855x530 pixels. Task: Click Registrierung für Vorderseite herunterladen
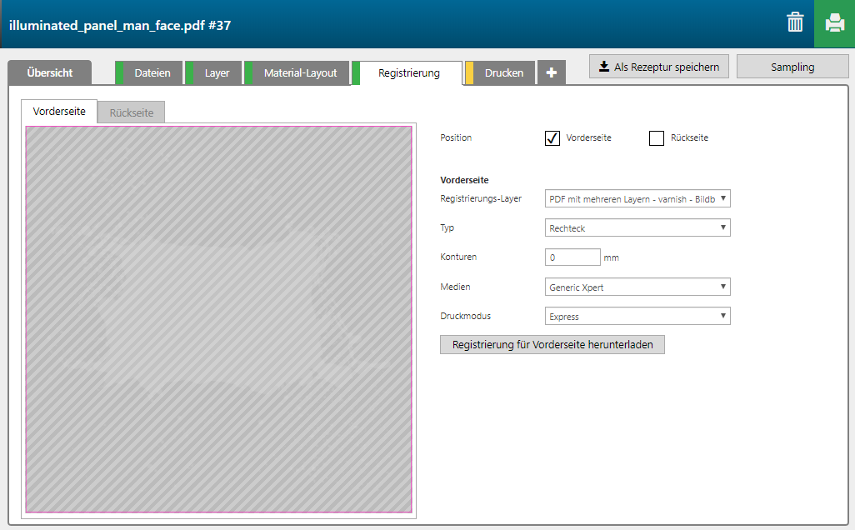click(x=552, y=344)
